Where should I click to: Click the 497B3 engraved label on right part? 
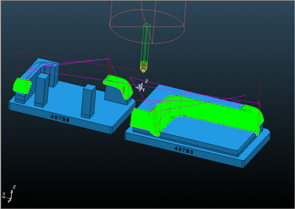click(x=184, y=150)
